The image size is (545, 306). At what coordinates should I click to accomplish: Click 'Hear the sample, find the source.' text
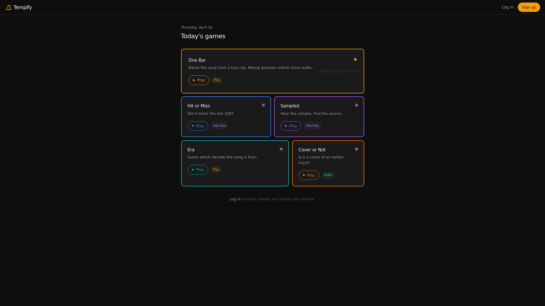(311, 114)
